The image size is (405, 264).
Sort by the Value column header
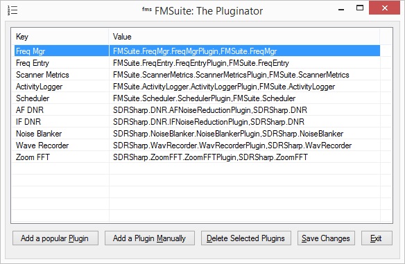tap(244, 37)
